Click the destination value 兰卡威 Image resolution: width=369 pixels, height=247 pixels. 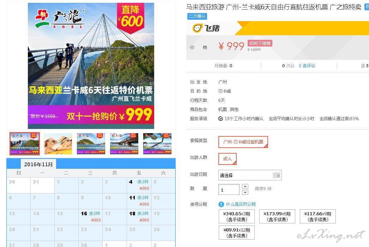click(x=224, y=91)
